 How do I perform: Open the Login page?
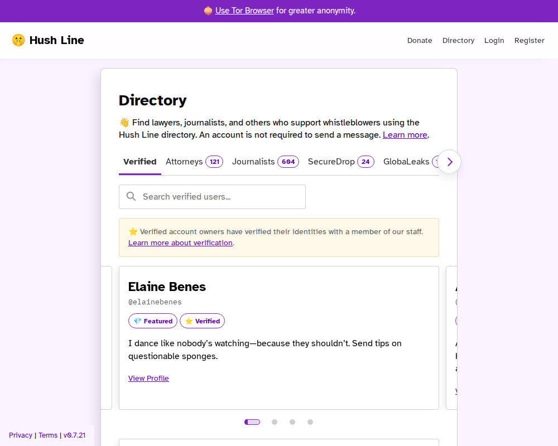coord(494,41)
